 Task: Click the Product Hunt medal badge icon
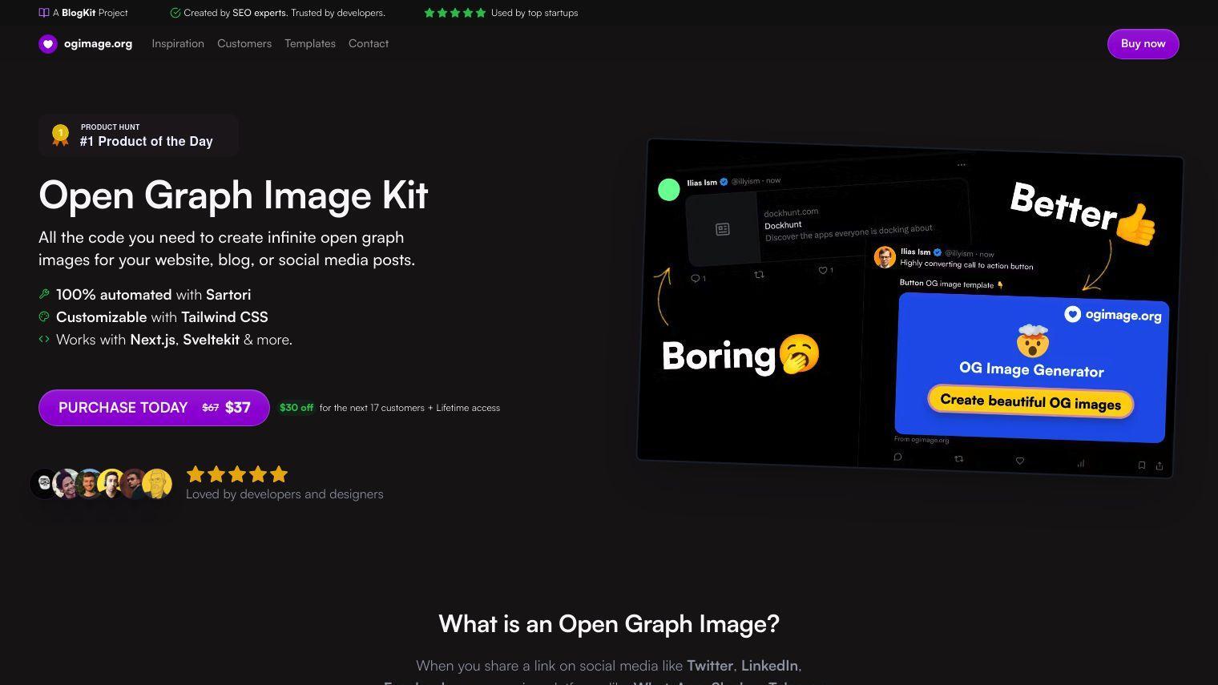(60, 135)
